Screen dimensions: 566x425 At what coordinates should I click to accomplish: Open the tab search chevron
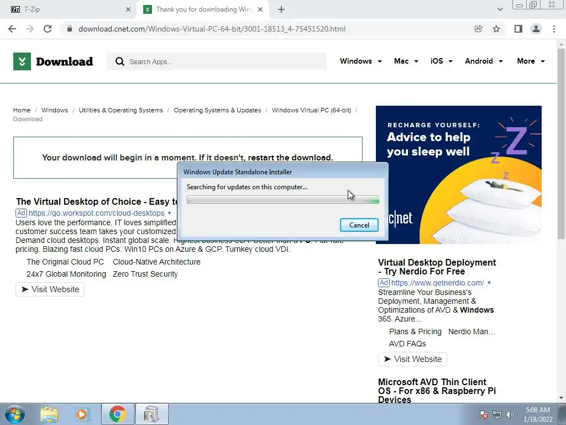(500, 10)
